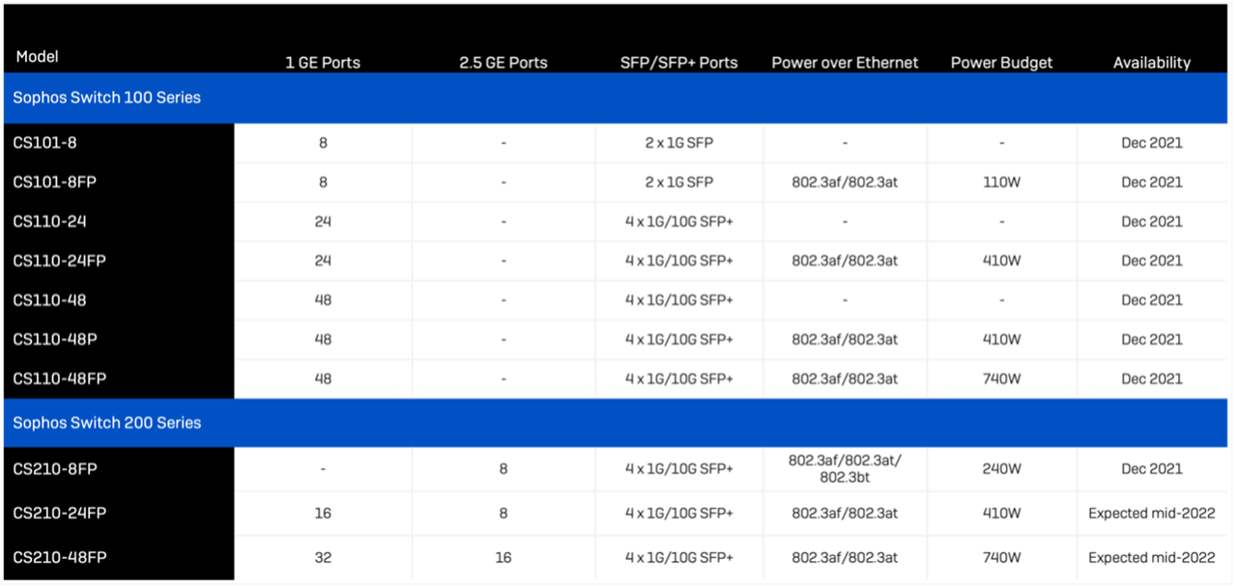This screenshot has height=588, width=1237.
Task: Click 'Expected mid-2022' for CS210-24FP
Action: (x=1152, y=514)
